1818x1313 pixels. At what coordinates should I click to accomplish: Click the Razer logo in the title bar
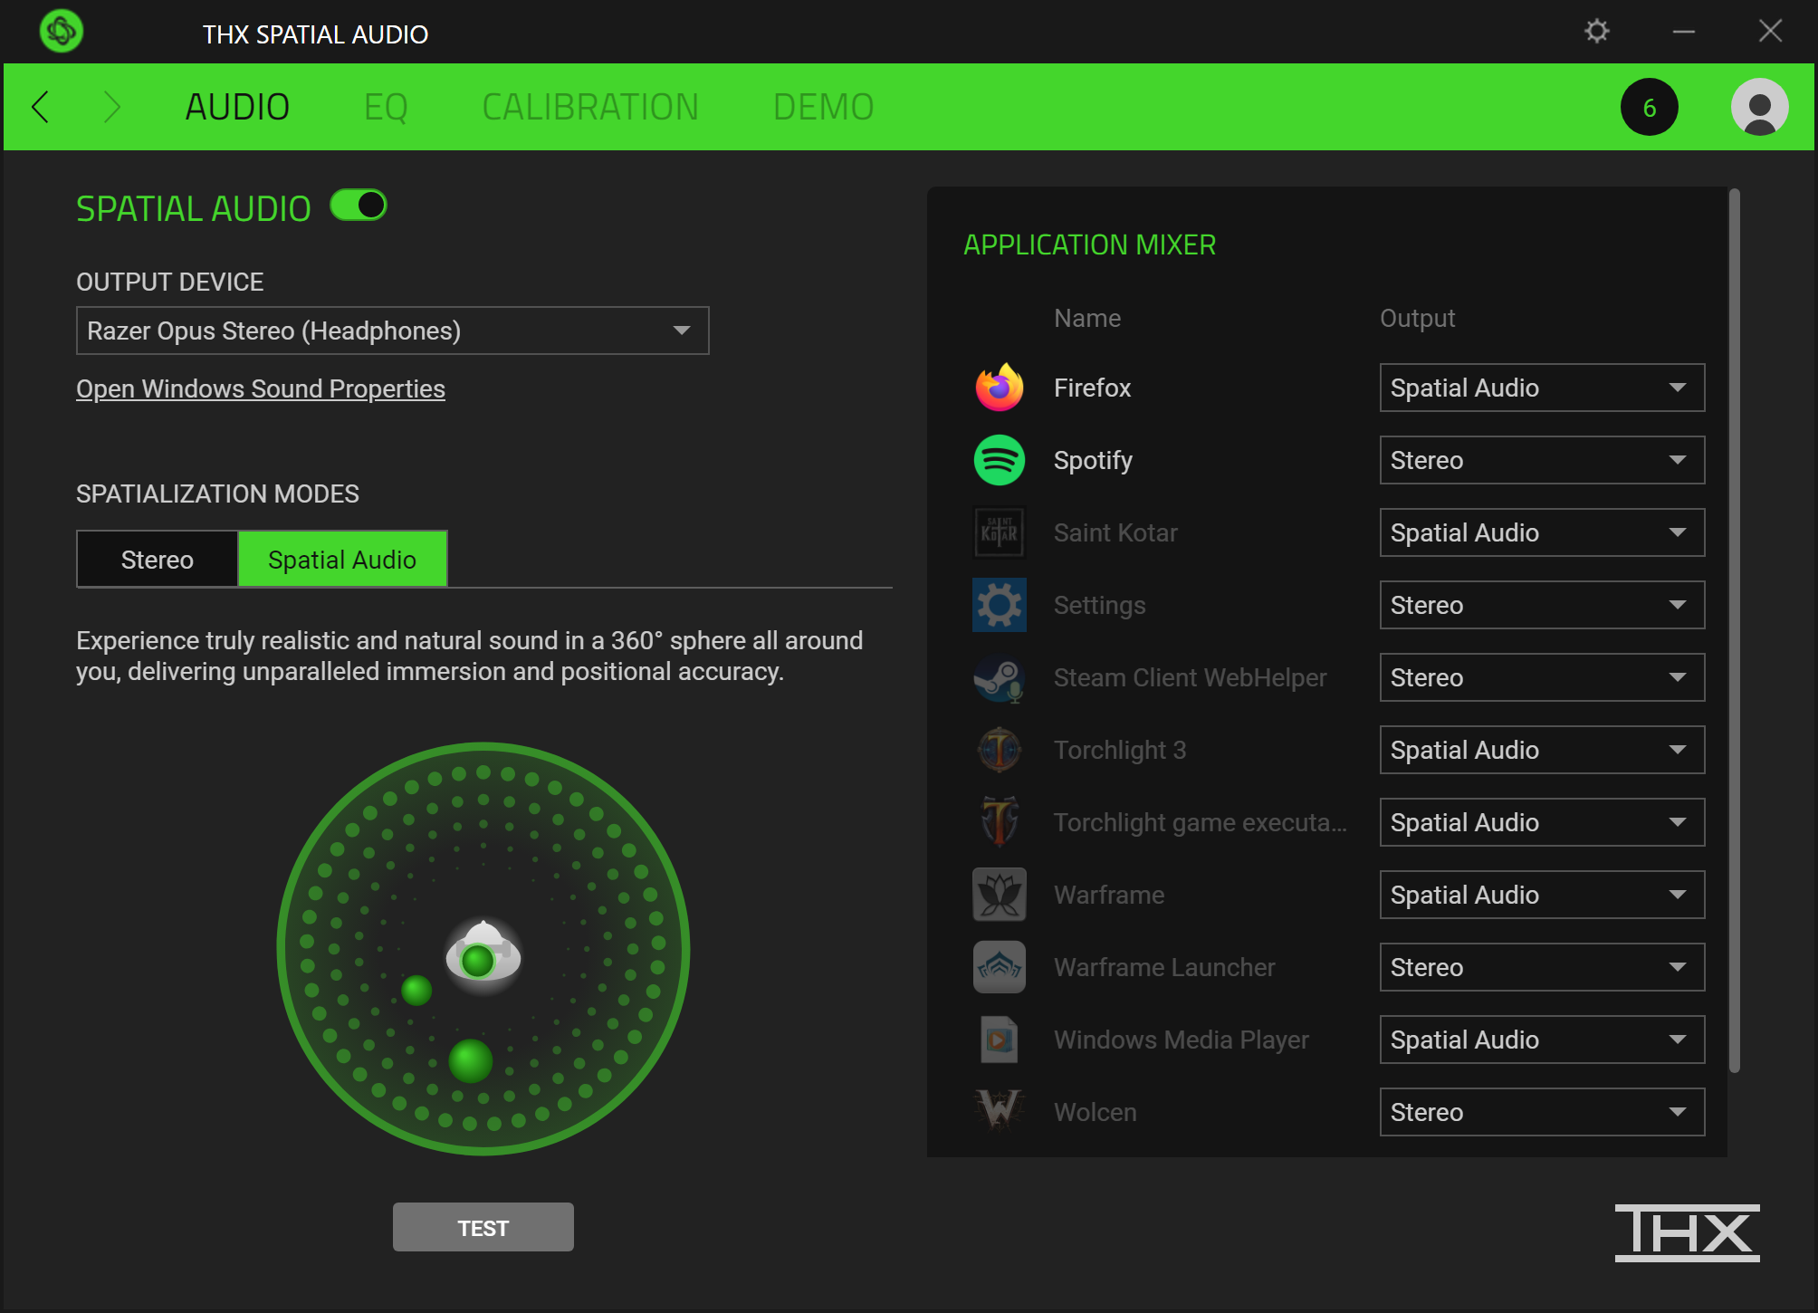click(61, 31)
